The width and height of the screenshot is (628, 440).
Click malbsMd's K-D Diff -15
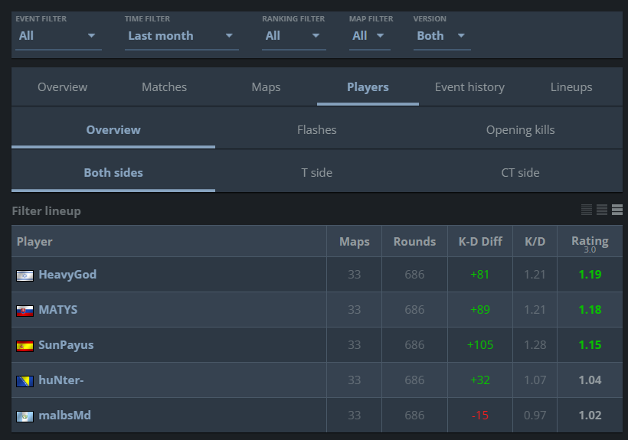480,416
